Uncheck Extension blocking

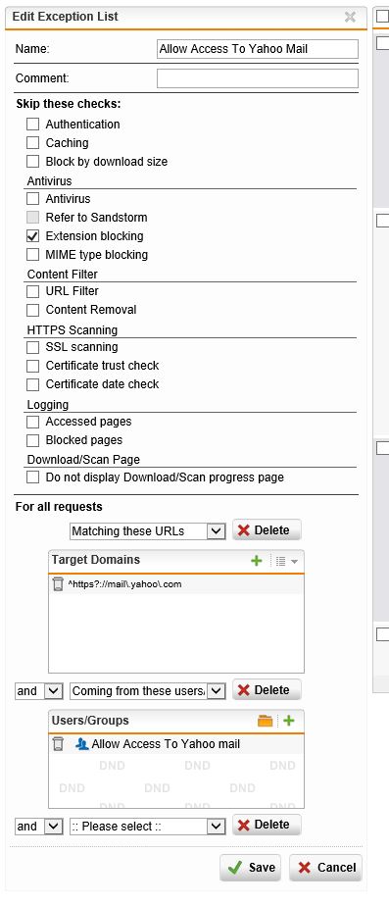pos(33,235)
